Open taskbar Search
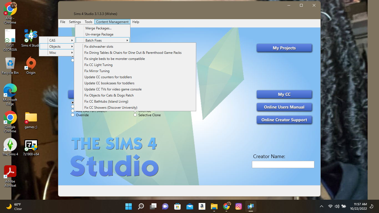The width and height of the screenshot is (379, 213). pyautogui.click(x=141, y=206)
